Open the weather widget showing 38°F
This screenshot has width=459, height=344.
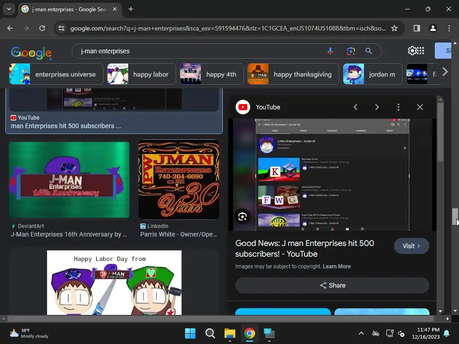pyautogui.click(x=29, y=333)
